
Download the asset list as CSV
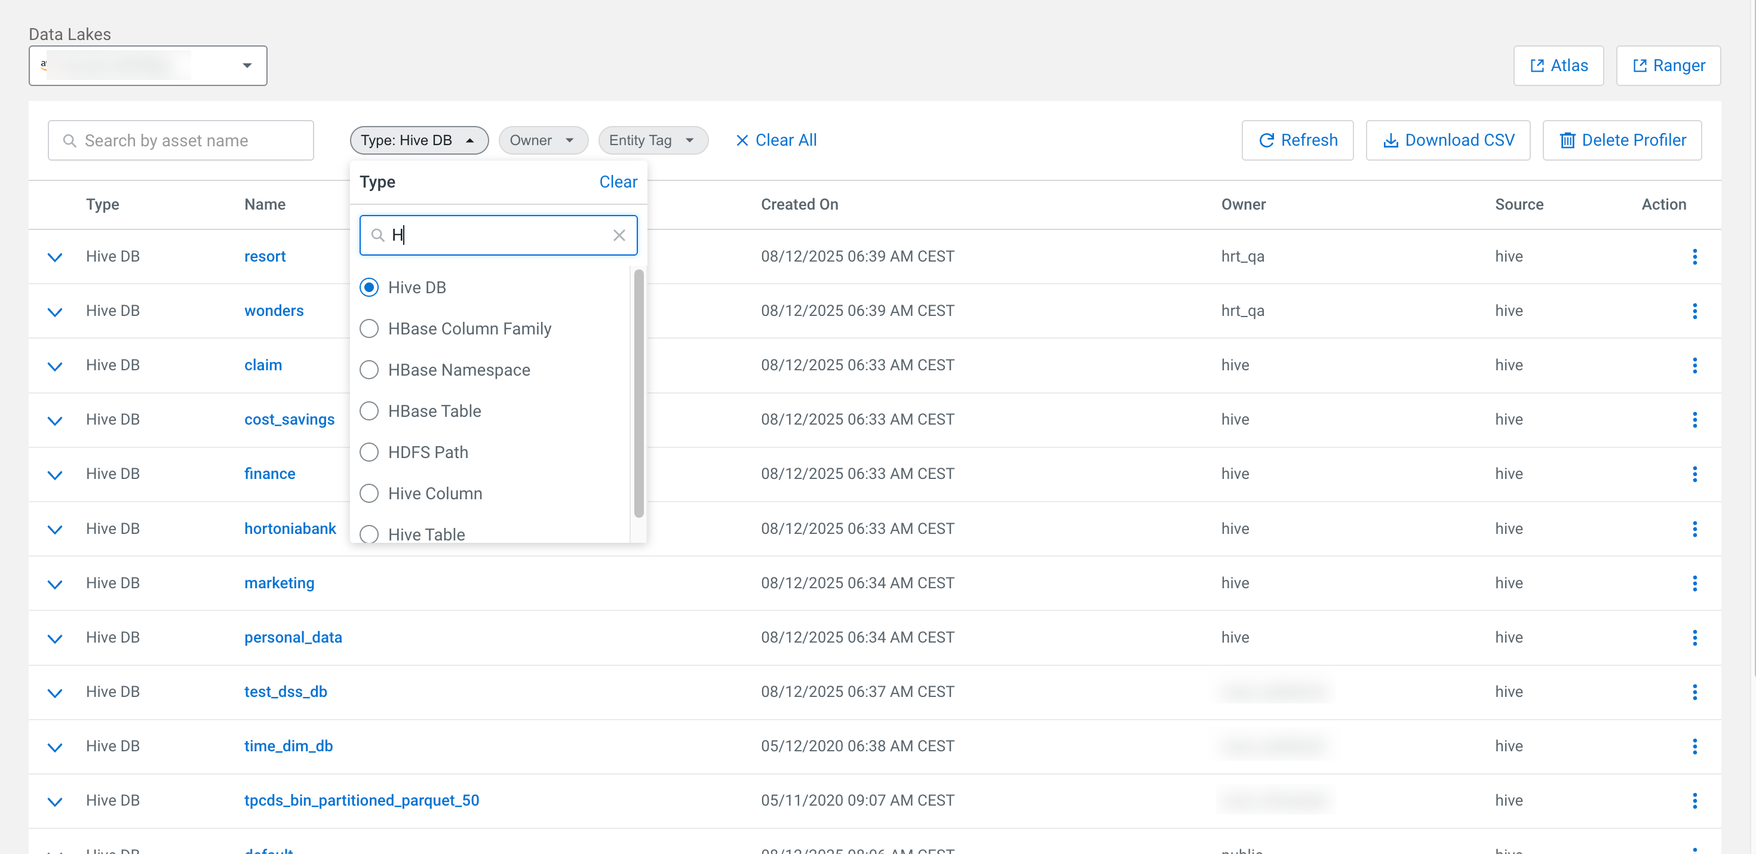[x=1448, y=140]
